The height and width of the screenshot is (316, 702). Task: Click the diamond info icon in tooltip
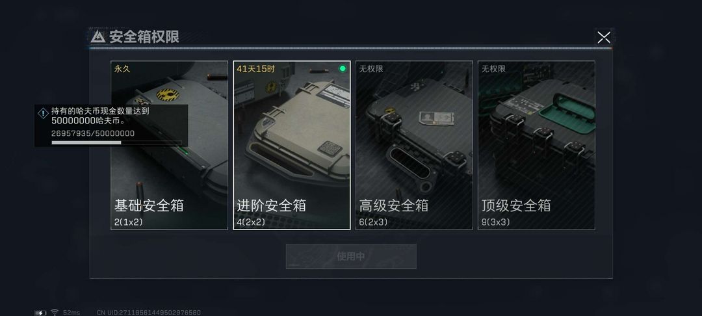[43, 113]
